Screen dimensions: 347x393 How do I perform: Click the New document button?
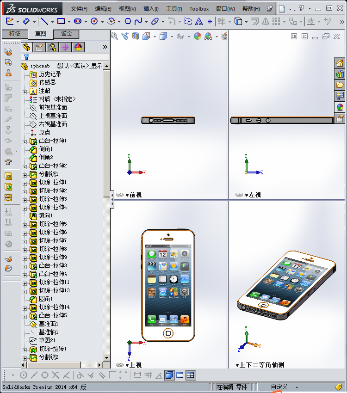[x=282, y=9]
